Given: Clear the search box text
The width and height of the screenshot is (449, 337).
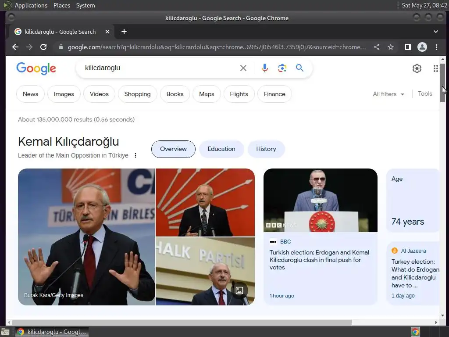Looking at the screenshot, I should (x=243, y=68).
